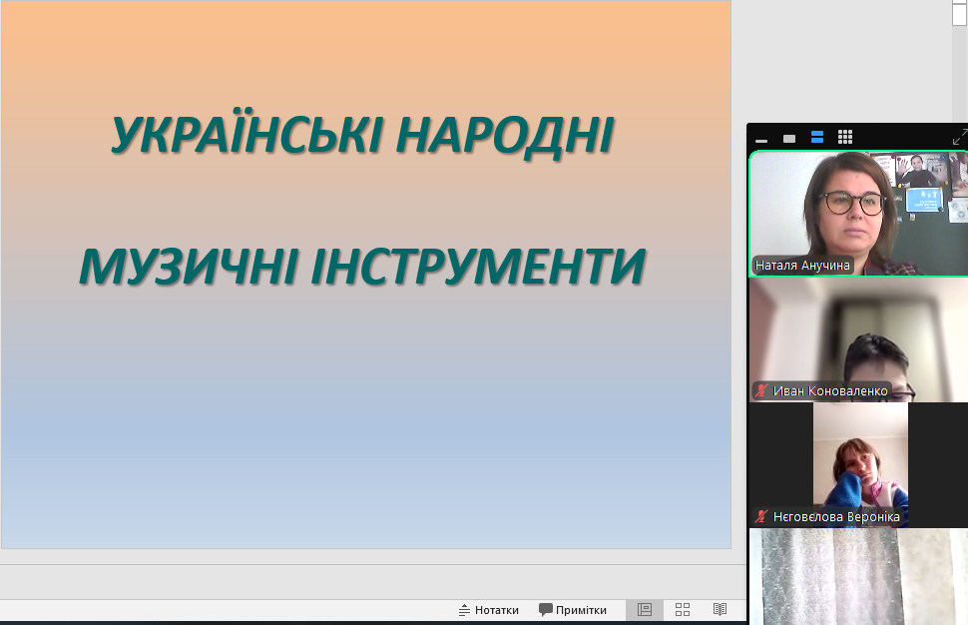Select Наталя Анучина's video tile
This screenshot has width=968, height=625.
pos(859,214)
